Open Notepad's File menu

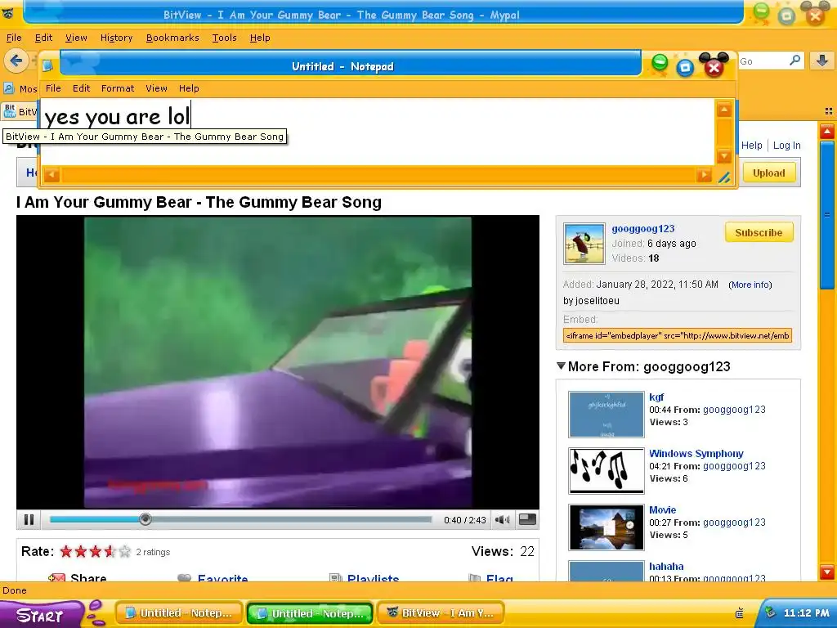point(53,88)
